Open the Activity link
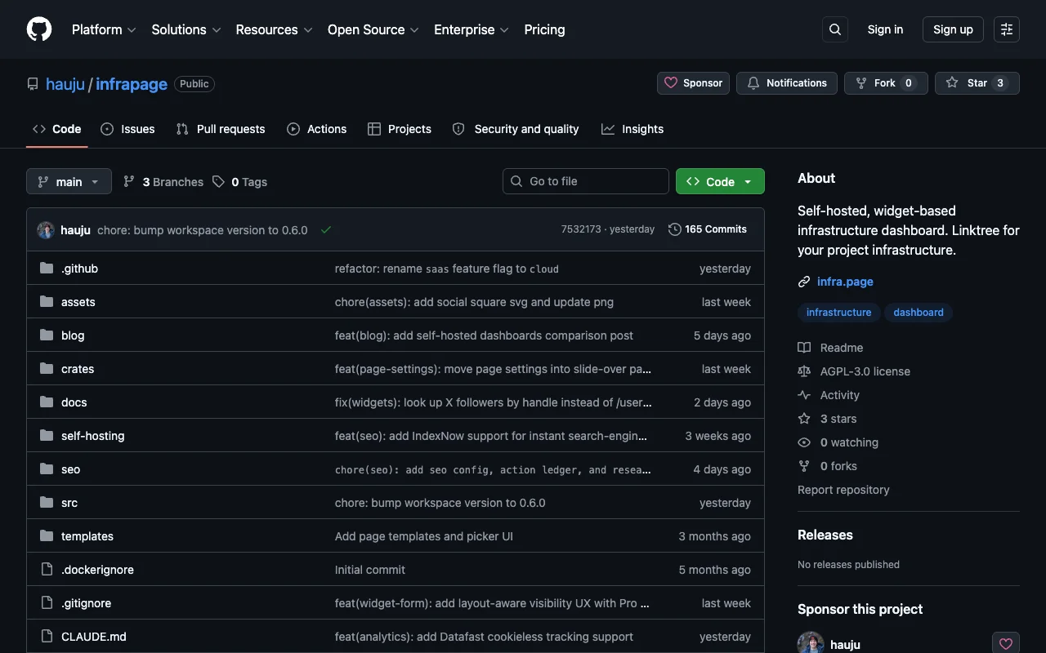The height and width of the screenshot is (653, 1046). [x=829, y=395]
